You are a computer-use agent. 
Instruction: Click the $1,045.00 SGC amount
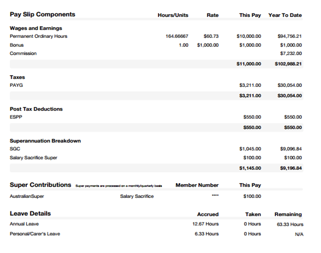click(250, 149)
